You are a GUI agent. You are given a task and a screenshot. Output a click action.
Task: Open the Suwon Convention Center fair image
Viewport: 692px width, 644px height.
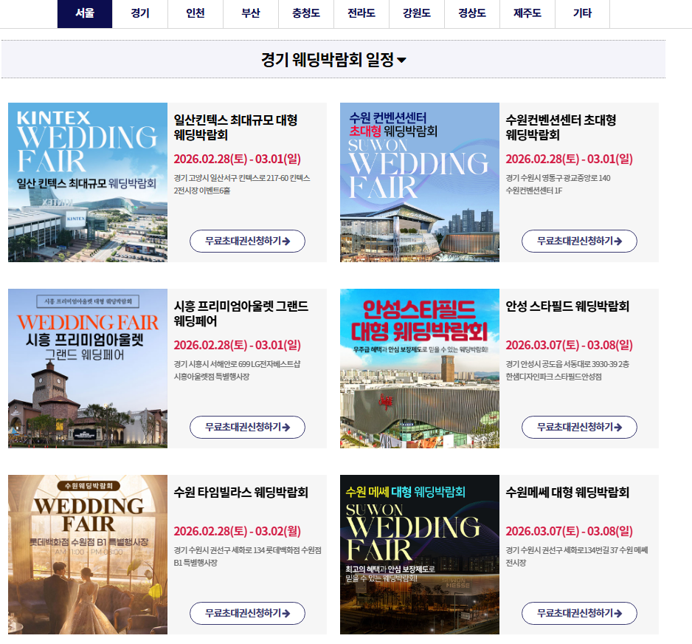pos(420,182)
